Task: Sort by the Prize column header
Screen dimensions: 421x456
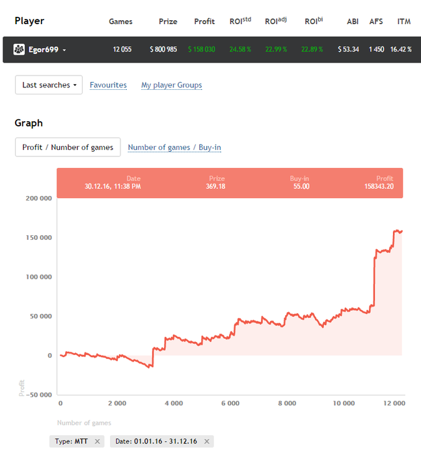Action: point(168,21)
